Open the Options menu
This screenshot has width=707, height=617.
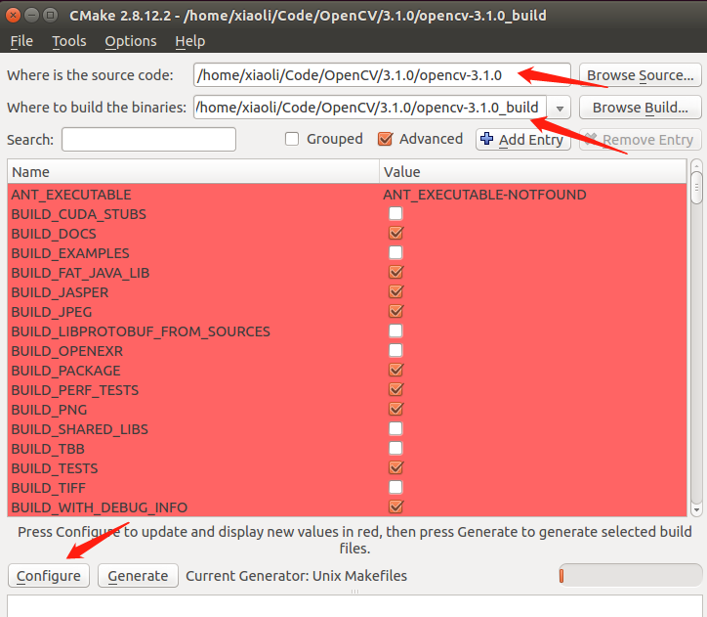pyautogui.click(x=131, y=41)
